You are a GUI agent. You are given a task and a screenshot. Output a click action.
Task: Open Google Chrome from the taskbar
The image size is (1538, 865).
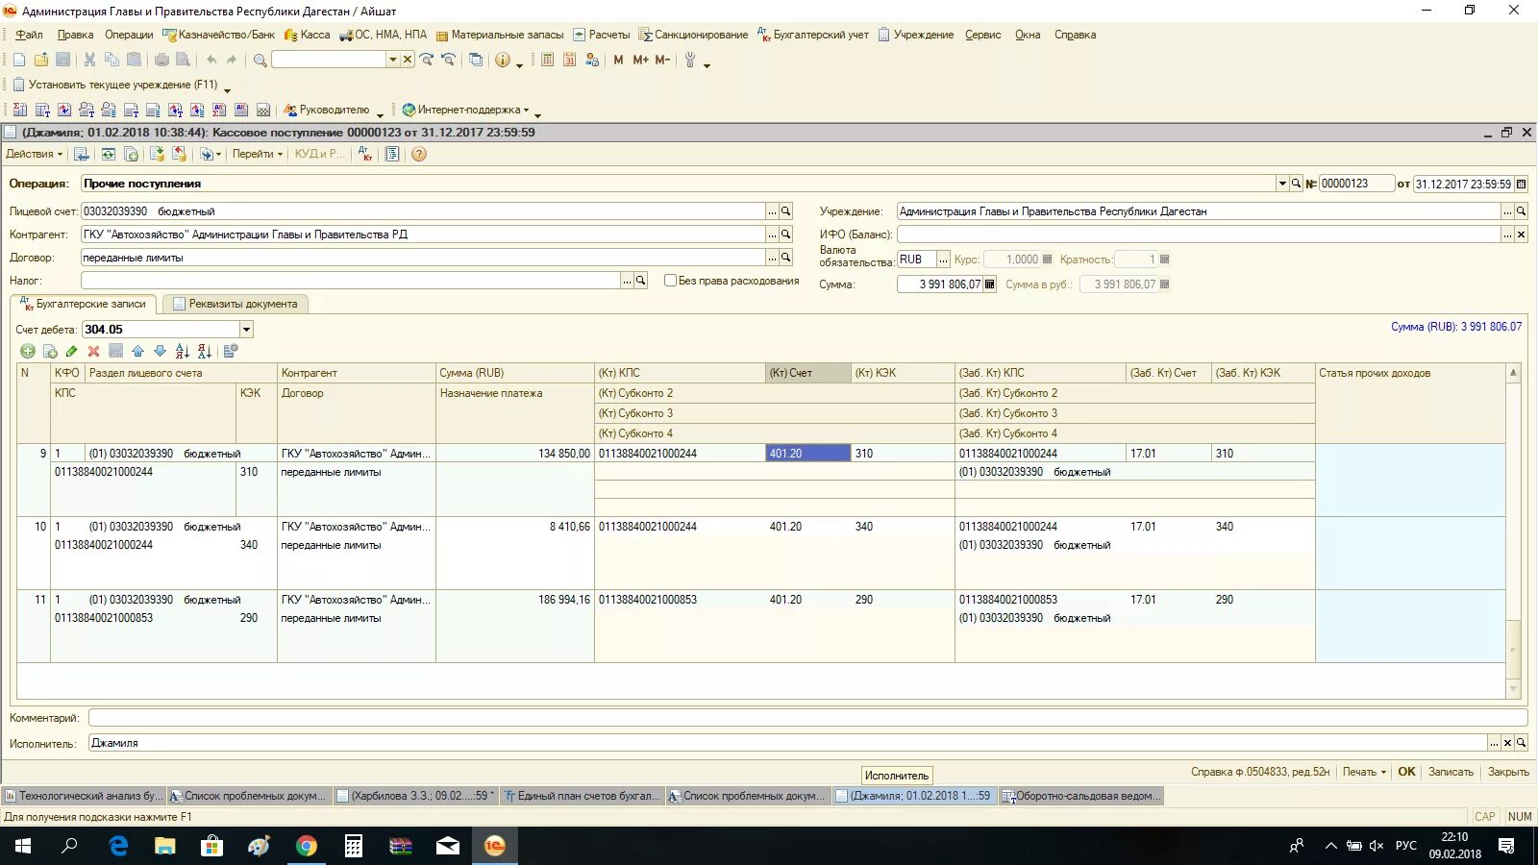click(307, 846)
